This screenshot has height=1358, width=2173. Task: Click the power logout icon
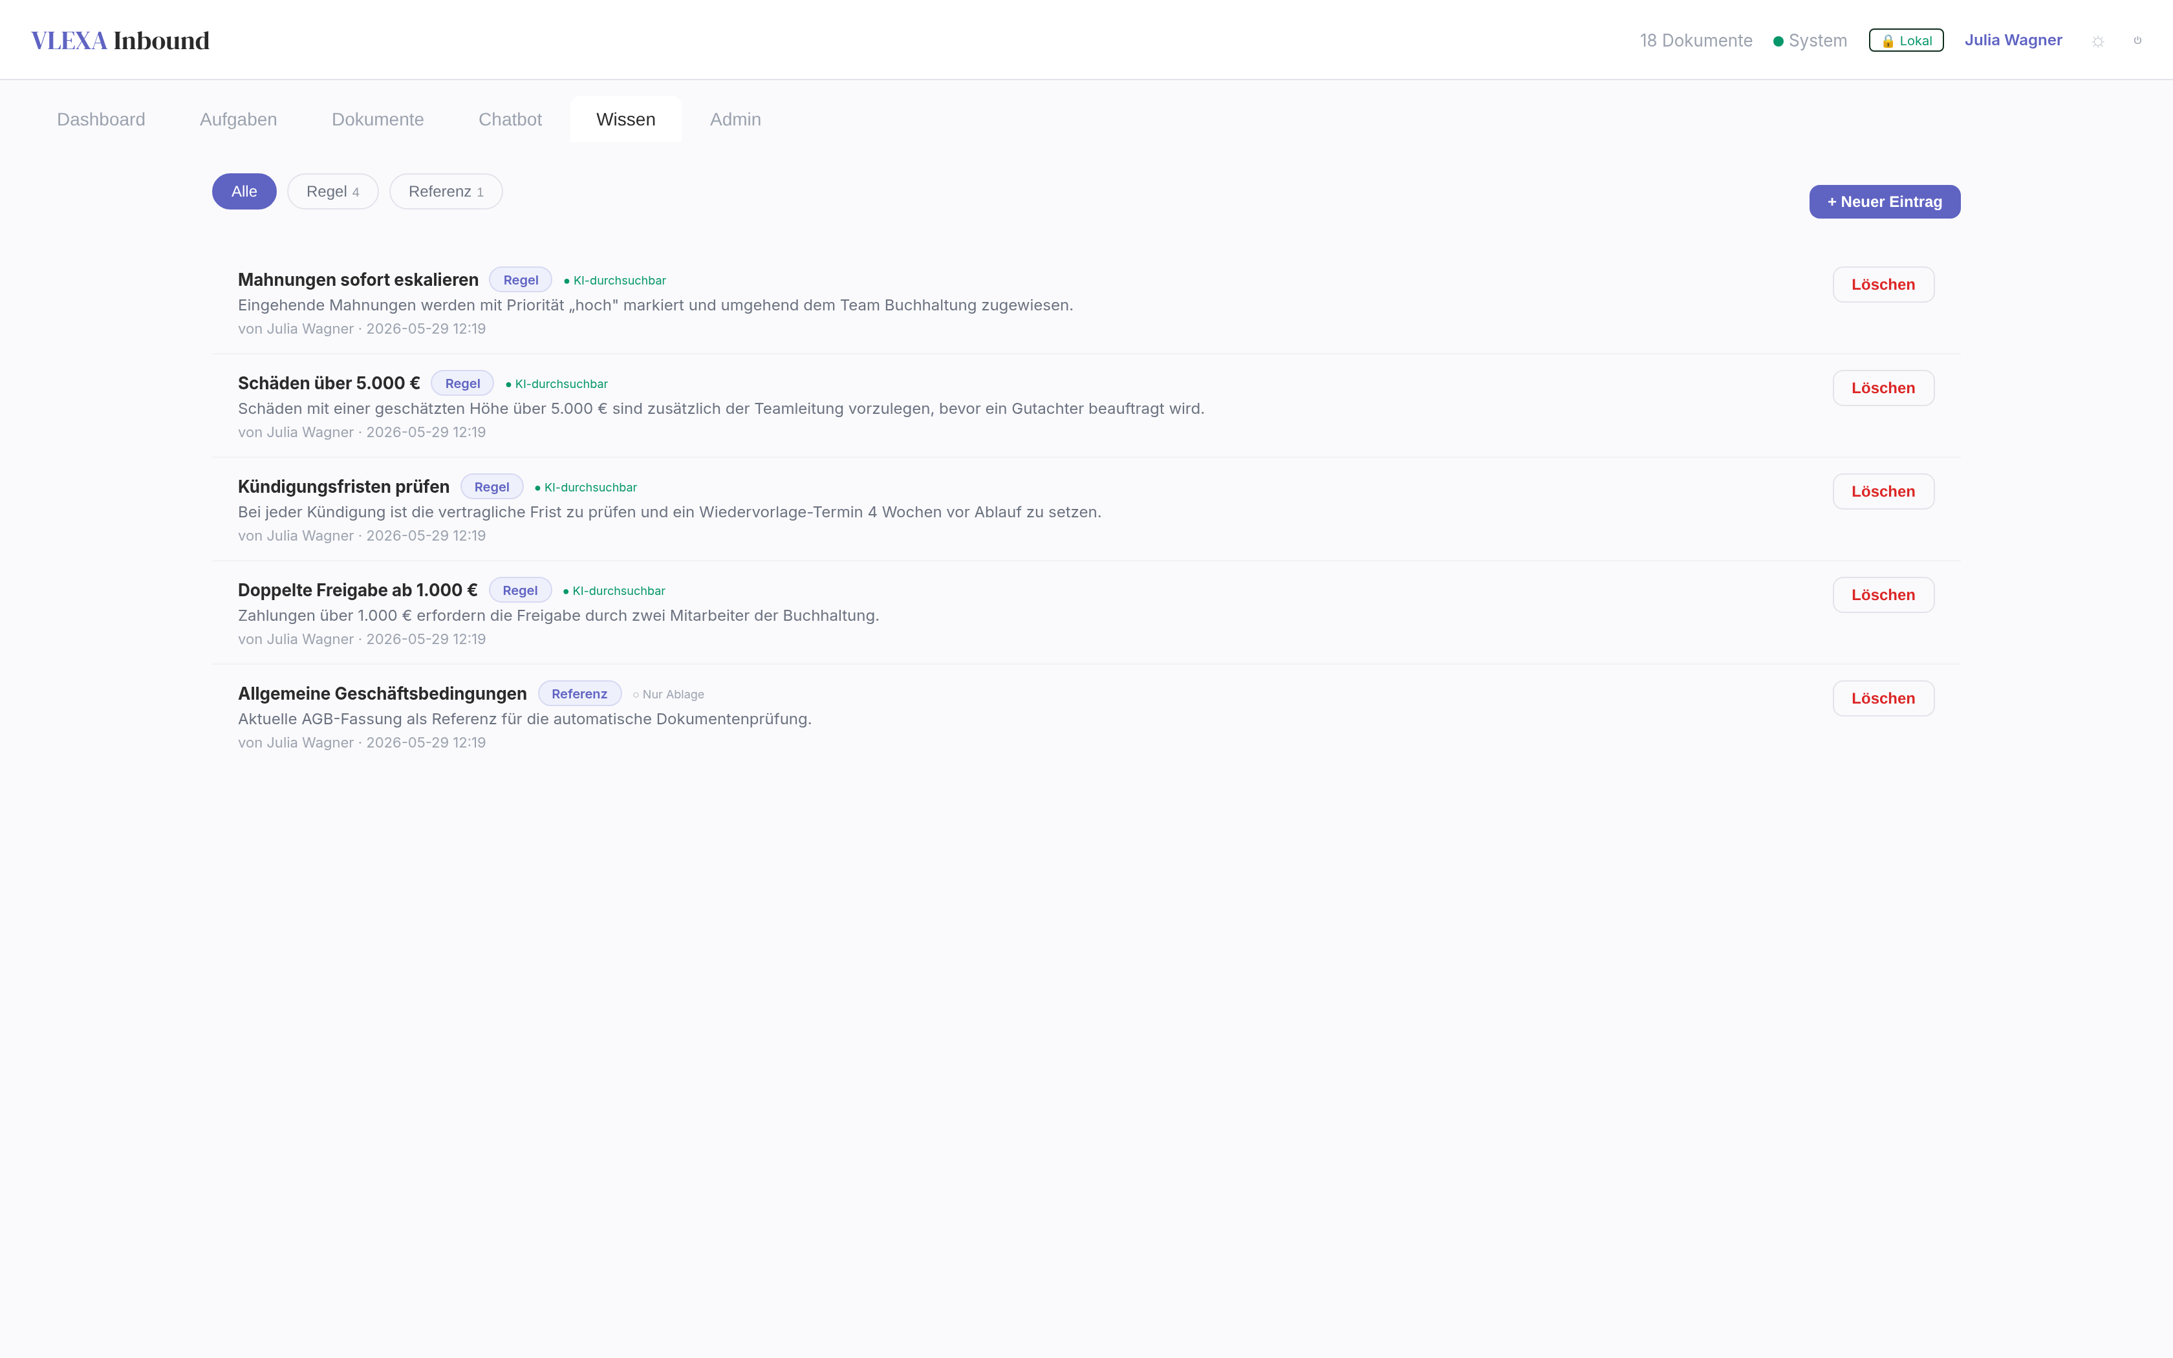pyautogui.click(x=2137, y=40)
